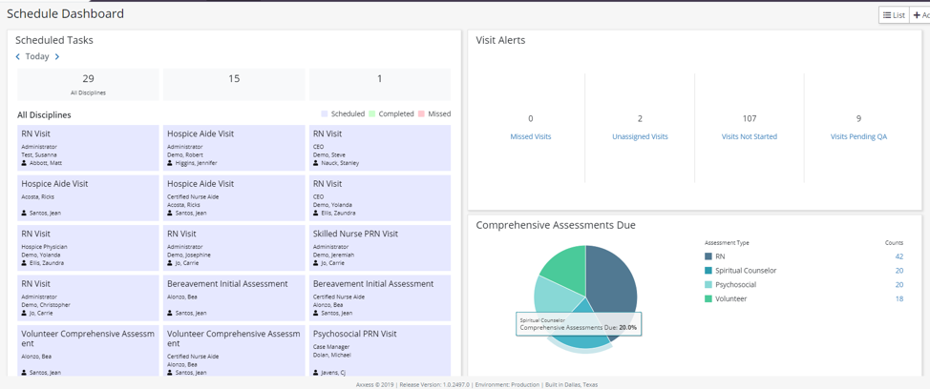Go to previous day with left chevron
The height and width of the screenshot is (389, 930).
point(17,57)
